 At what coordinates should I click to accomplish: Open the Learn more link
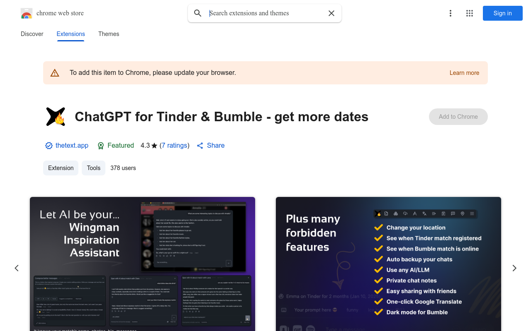click(x=464, y=73)
